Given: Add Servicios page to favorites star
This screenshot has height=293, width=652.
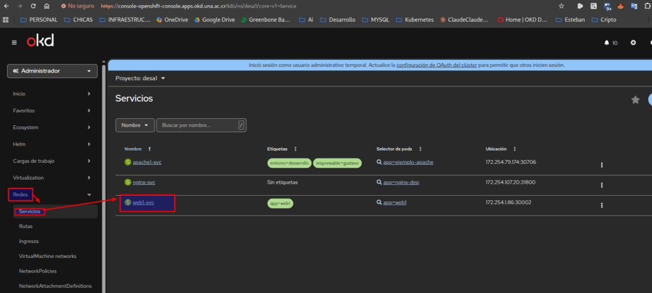Looking at the screenshot, I should tap(635, 100).
